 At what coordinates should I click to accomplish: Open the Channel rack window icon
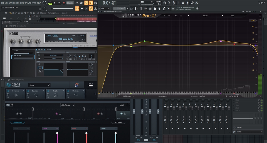141,9
